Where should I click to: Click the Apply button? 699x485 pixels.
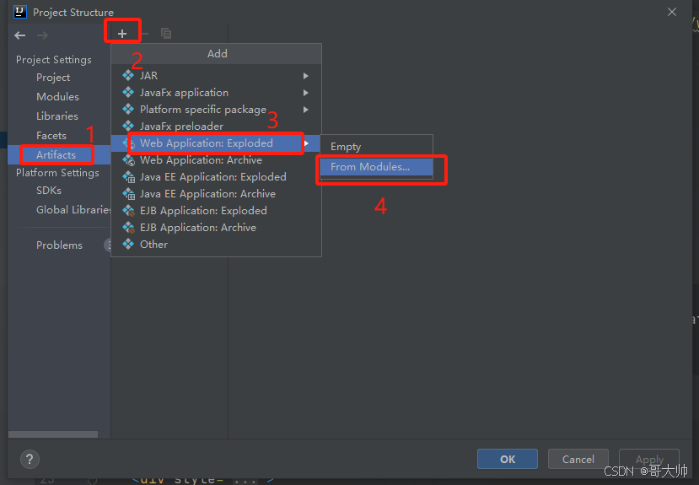[x=649, y=459]
